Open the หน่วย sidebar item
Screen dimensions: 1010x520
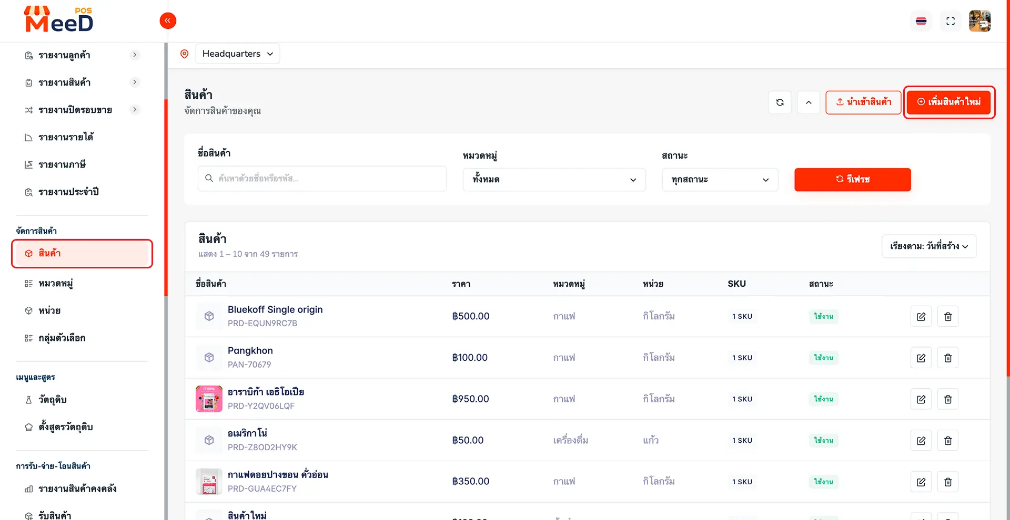(49, 311)
